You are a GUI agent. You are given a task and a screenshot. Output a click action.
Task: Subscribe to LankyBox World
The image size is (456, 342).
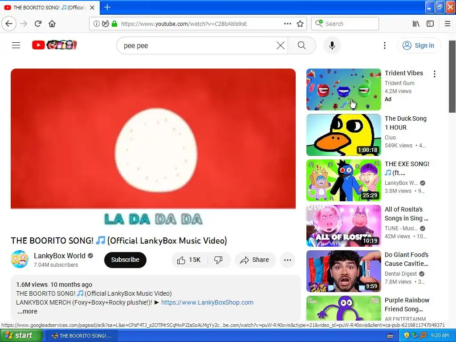tap(125, 260)
